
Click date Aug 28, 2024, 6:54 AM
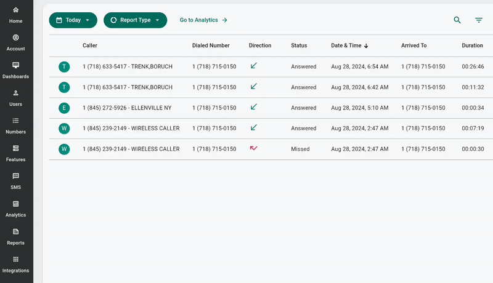(360, 66)
